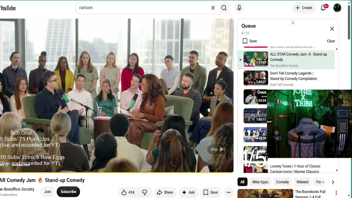Click the queue list's down scroll arrow
352x198 pixels.
pos(337,170)
